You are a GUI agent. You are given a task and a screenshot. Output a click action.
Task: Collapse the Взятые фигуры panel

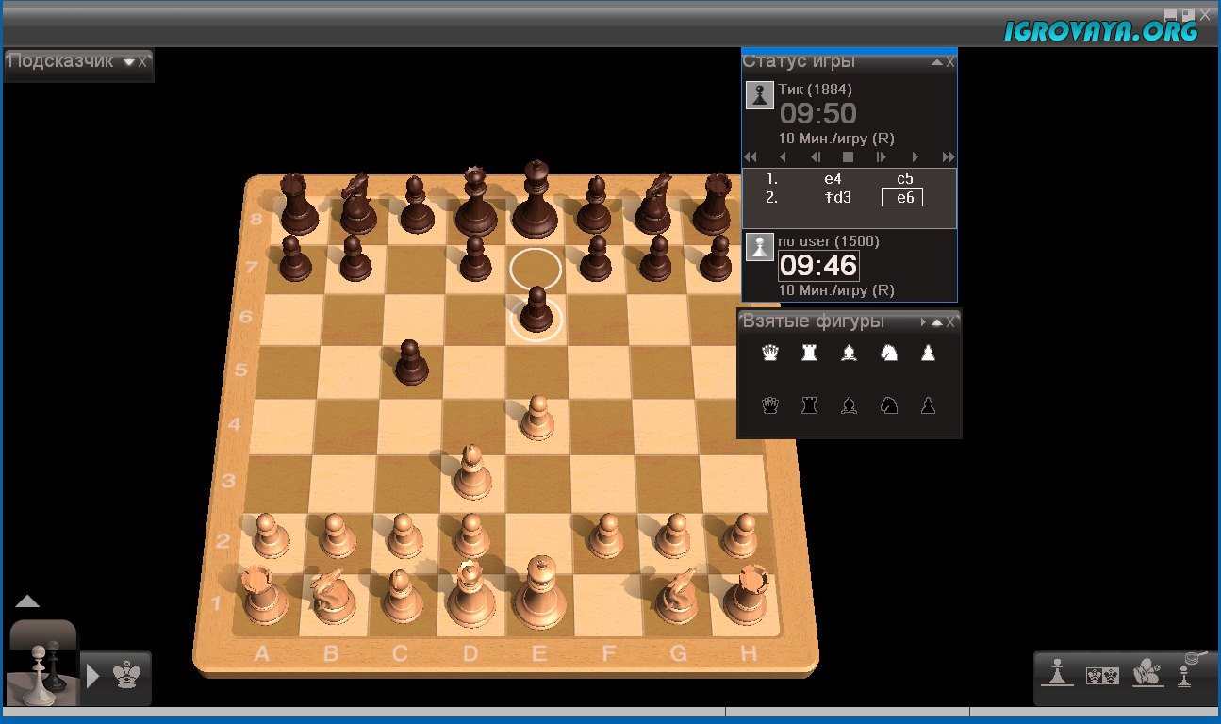(x=936, y=322)
